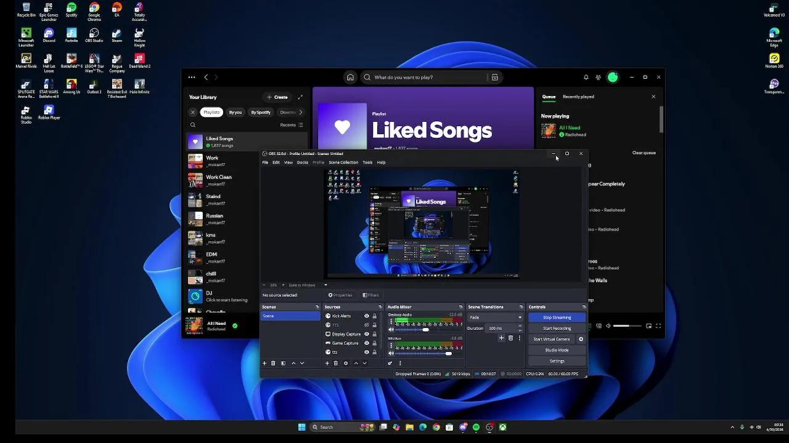The height and width of the screenshot is (443, 789).
Task: Open Recents sort menu in Spotify library
Action: tap(292, 125)
